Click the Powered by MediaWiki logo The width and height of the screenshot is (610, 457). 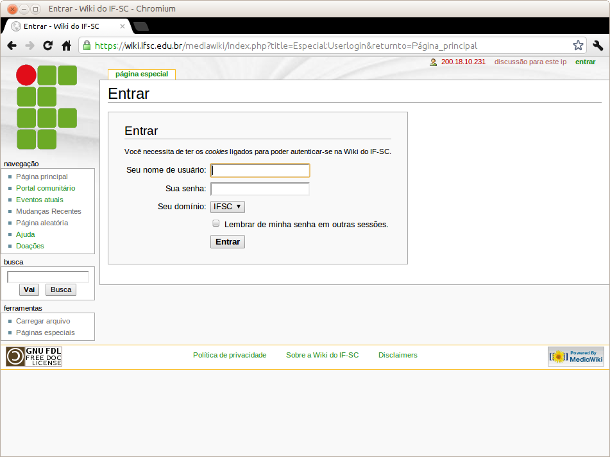(575, 356)
